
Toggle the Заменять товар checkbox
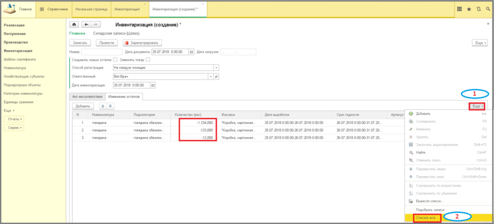point(148,59)
